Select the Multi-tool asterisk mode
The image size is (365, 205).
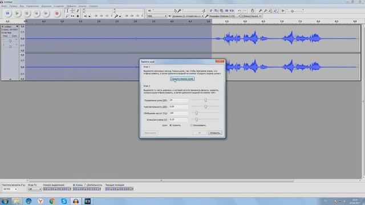pos(78,16)
